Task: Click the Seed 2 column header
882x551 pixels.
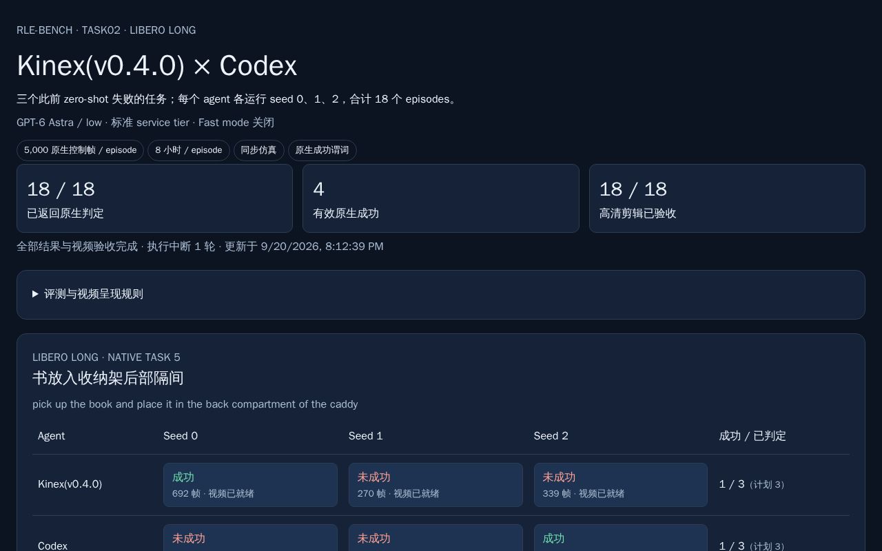Action: (551, 436)
